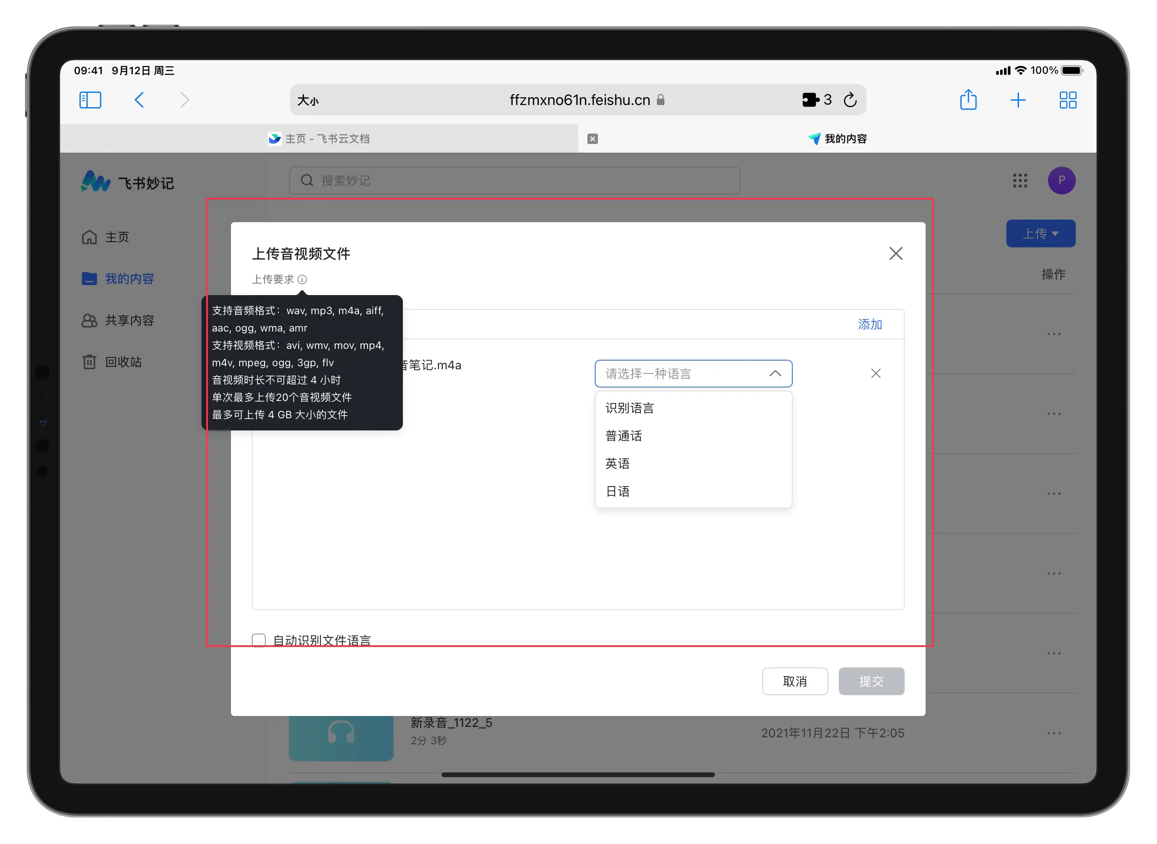Viewport: 1157px width, 844px height.
Task: Select the 我的内容 browser tab
Action: (x=837, y=139)
